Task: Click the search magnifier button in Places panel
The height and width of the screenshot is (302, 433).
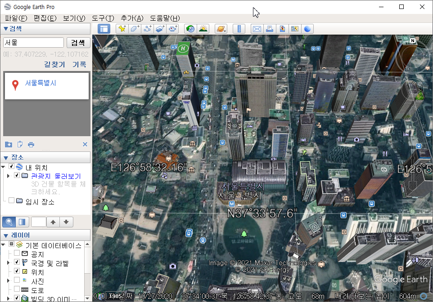Action: (9, 222)
